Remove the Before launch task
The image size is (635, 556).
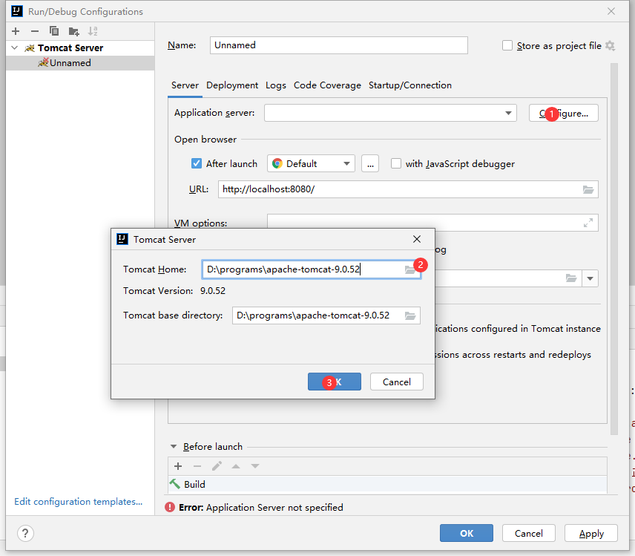(x=197, y=466)
